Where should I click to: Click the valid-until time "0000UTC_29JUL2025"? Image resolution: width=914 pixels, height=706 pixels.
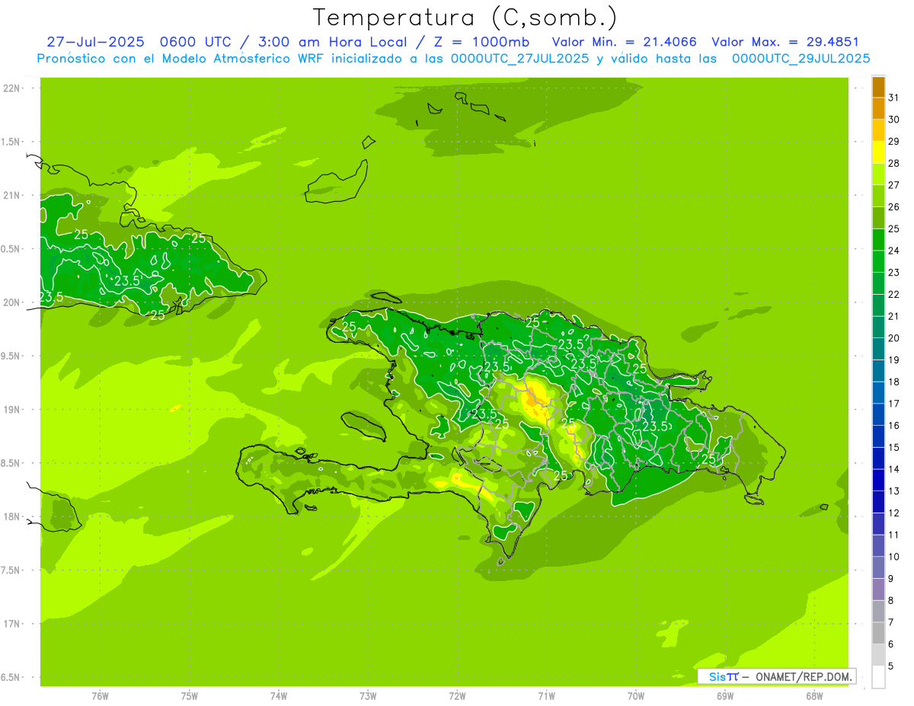pyautogui.click(x=801, y=59)
